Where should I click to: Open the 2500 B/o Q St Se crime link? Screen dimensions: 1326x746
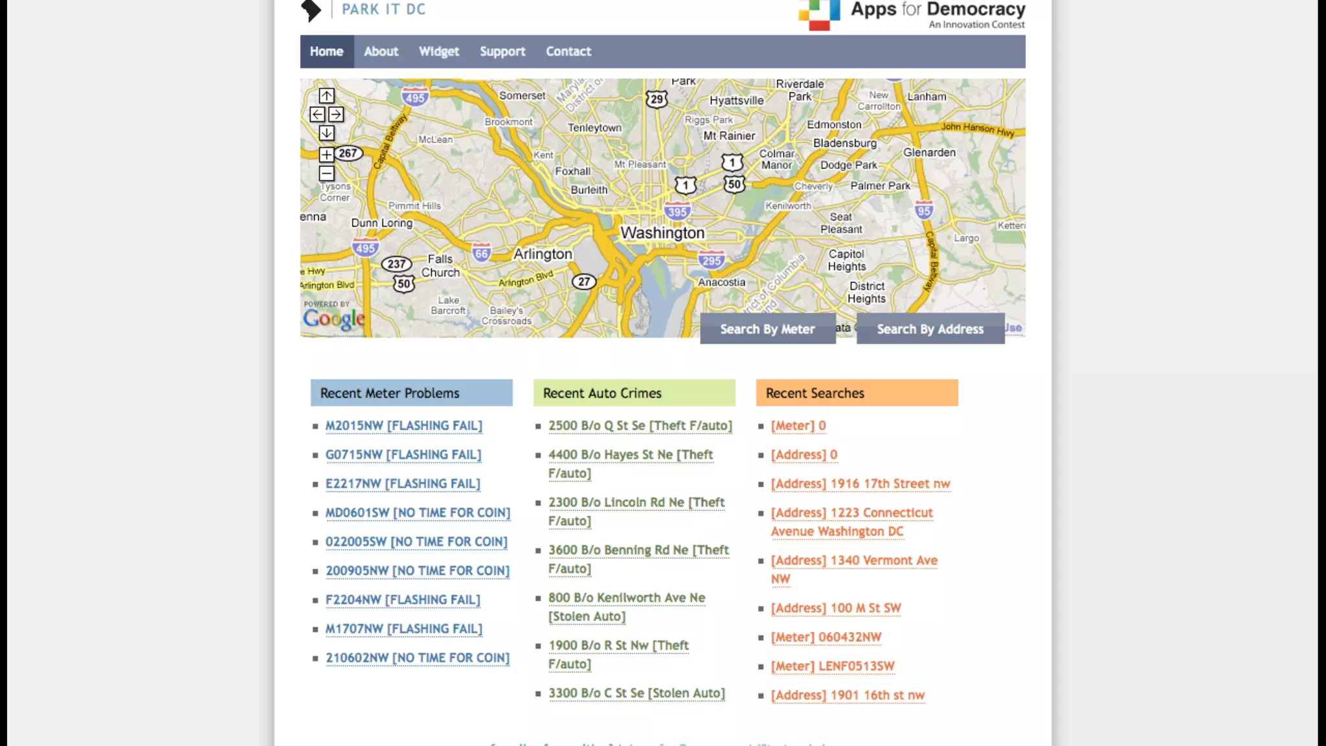640,426
